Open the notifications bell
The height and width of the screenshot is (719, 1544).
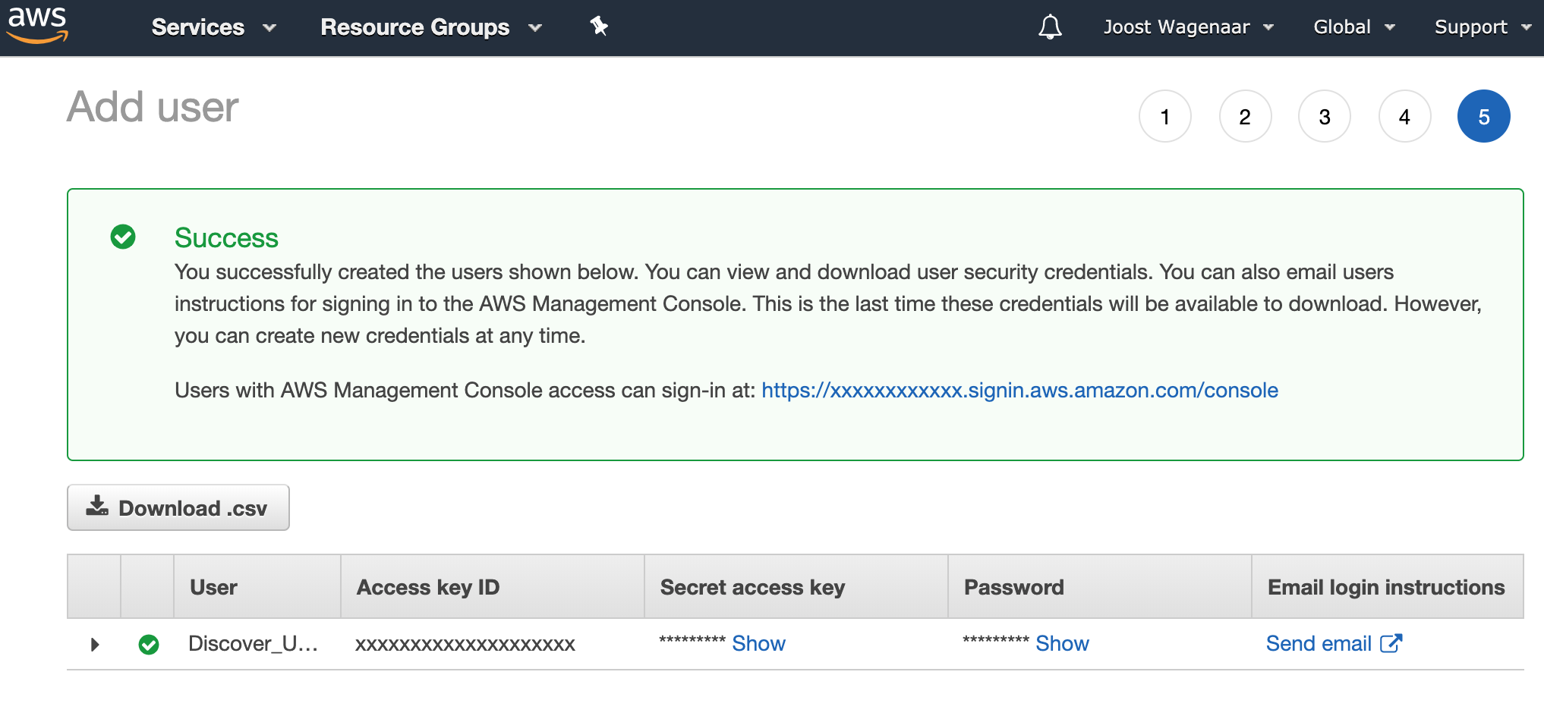coord(1050,27)
